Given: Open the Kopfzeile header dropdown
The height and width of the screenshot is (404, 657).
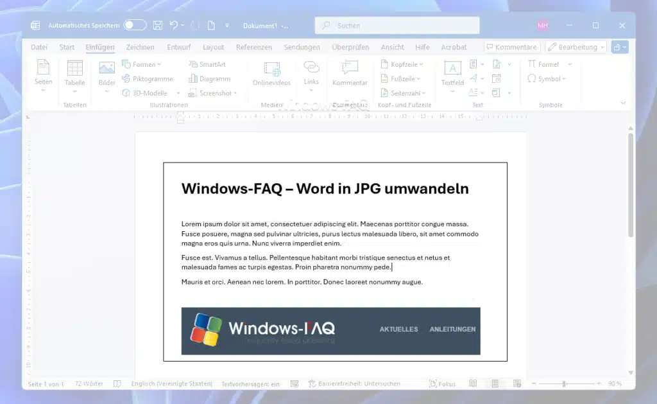Looking at the screenshot, I should coord(402,64).
